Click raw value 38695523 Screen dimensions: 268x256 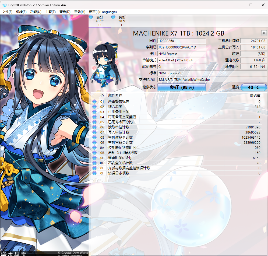[x=253, y=132]
